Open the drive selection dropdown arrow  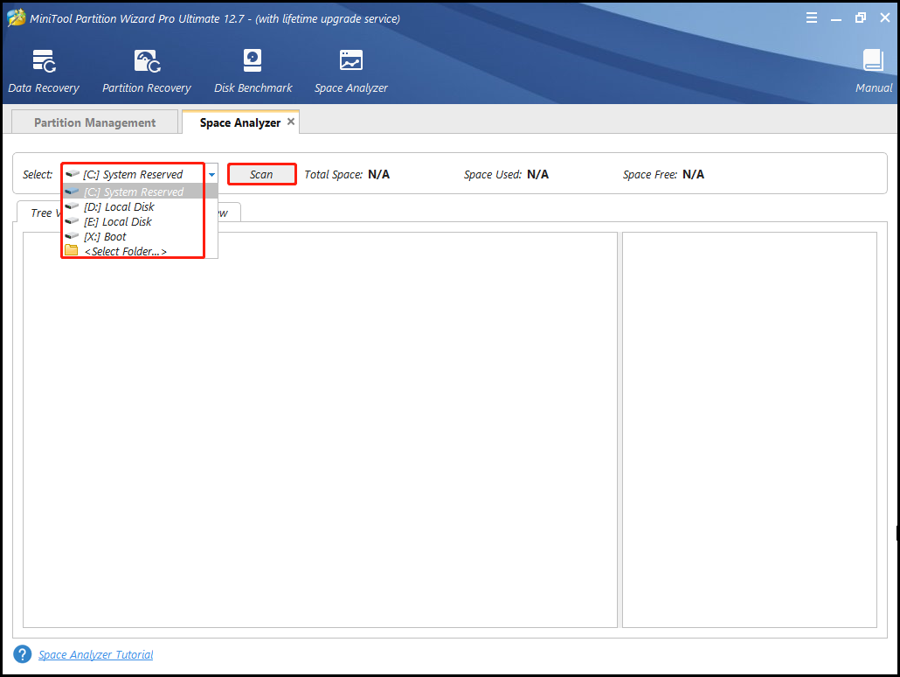click(x=211, y=174)
